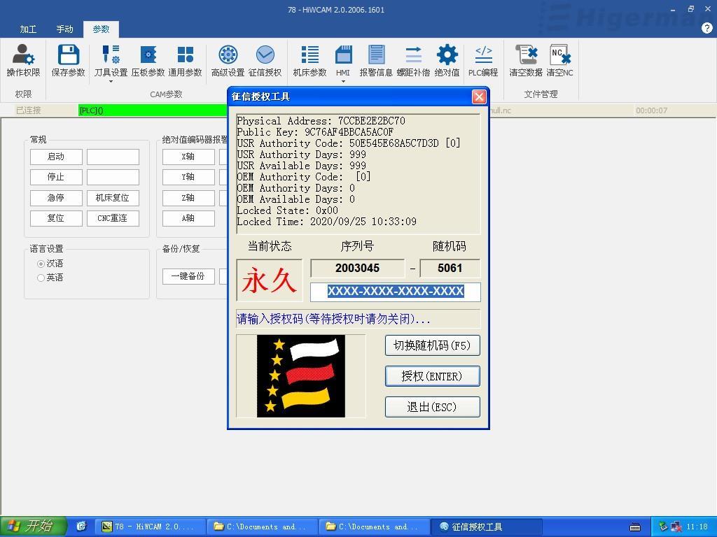The width and height of the screenshot is (717, 537).
Task: Open the Windows 开始 start button
Action: (34, 527)
